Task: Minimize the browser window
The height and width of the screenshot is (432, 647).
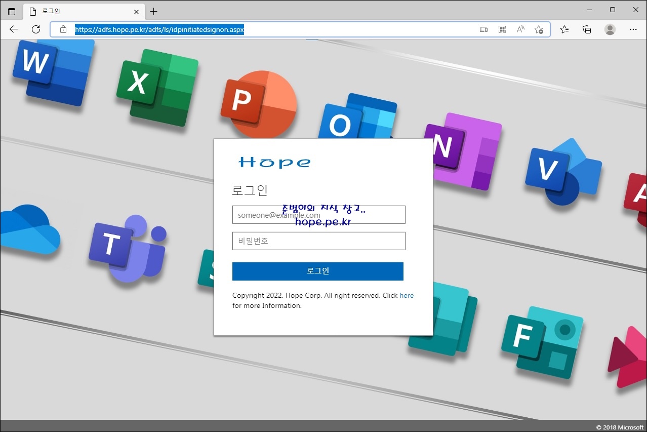Action: 589,10
